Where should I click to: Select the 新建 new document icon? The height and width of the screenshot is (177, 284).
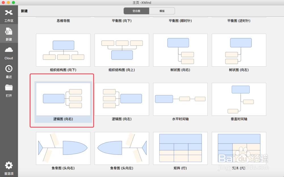coord(9,33)
